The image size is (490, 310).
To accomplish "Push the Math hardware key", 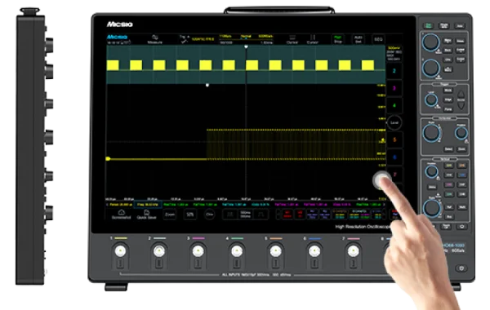I will point(462,207).
